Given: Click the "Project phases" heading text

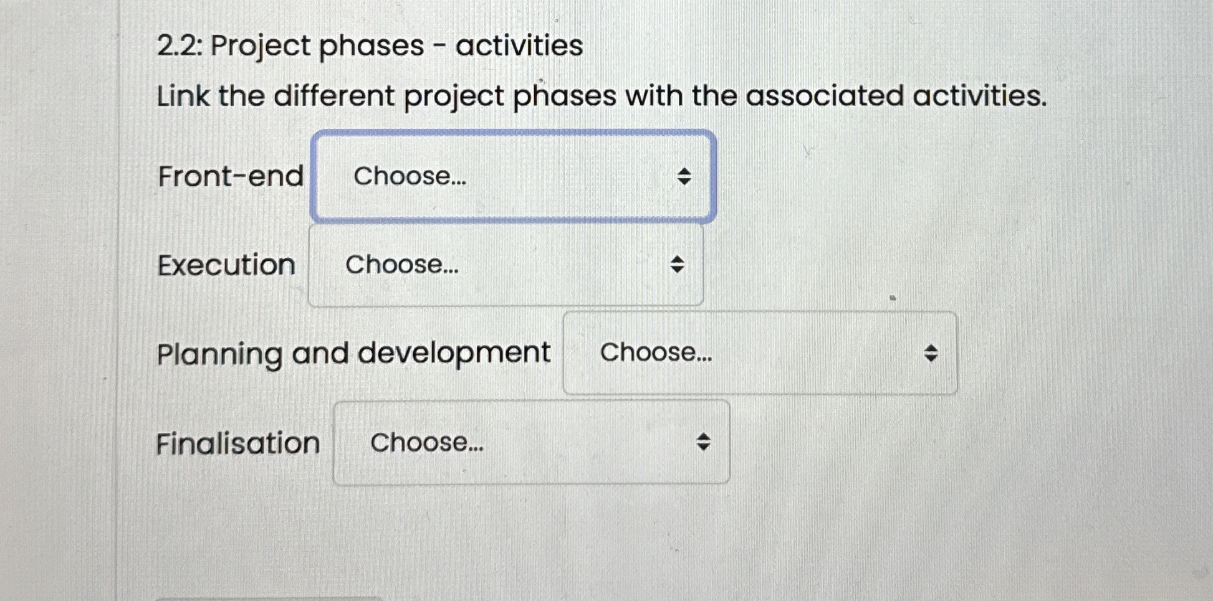Looking at the screenshot, I should 317,46.
